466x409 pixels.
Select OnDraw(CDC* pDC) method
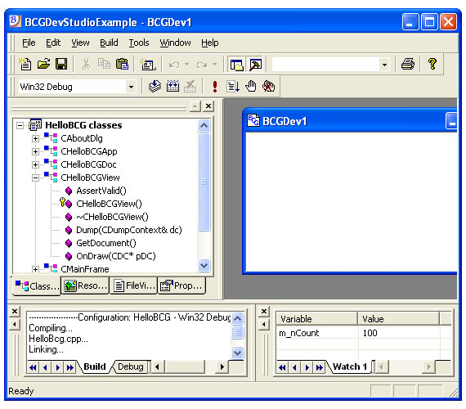click(x=116, y=256)
